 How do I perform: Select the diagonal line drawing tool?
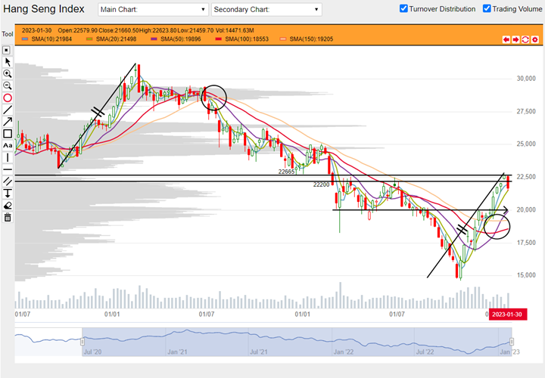[x=8, y=110]
